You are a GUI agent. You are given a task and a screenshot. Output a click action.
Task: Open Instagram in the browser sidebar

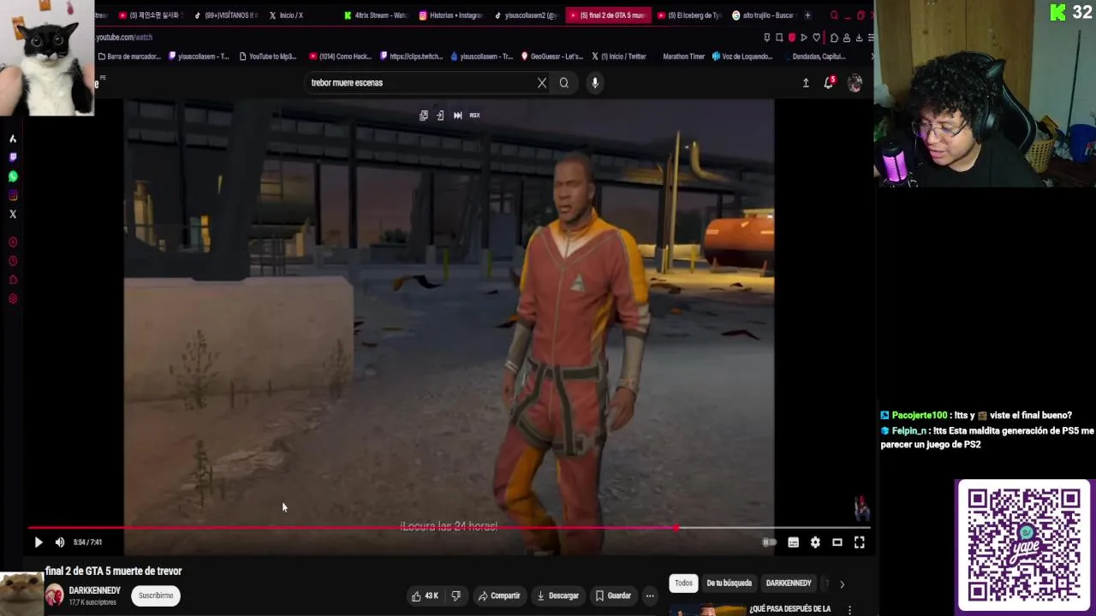(x=13, y=195)
